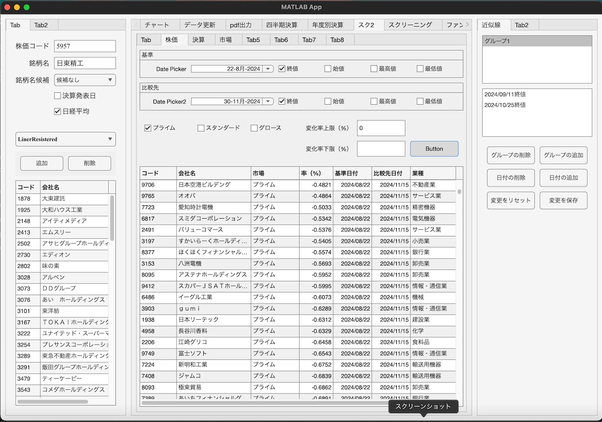Show more tabs with the right scroll arrow

click(x=467, y=25)
